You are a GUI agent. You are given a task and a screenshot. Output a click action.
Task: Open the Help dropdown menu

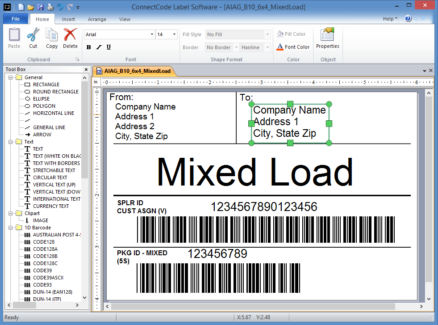tap(390, 19)
